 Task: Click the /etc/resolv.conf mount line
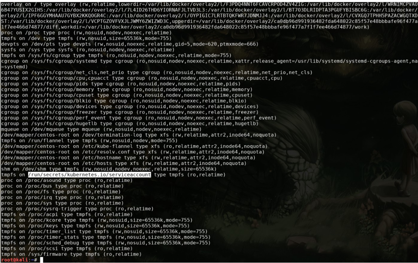coord(133,152)
